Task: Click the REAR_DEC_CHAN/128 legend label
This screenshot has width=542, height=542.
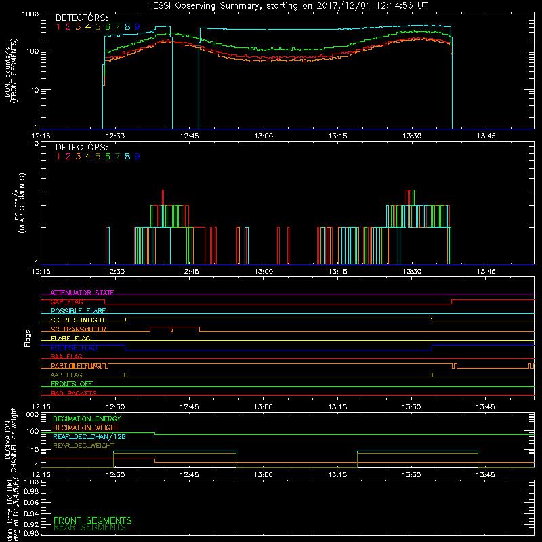Action: (x=89, y=437)
